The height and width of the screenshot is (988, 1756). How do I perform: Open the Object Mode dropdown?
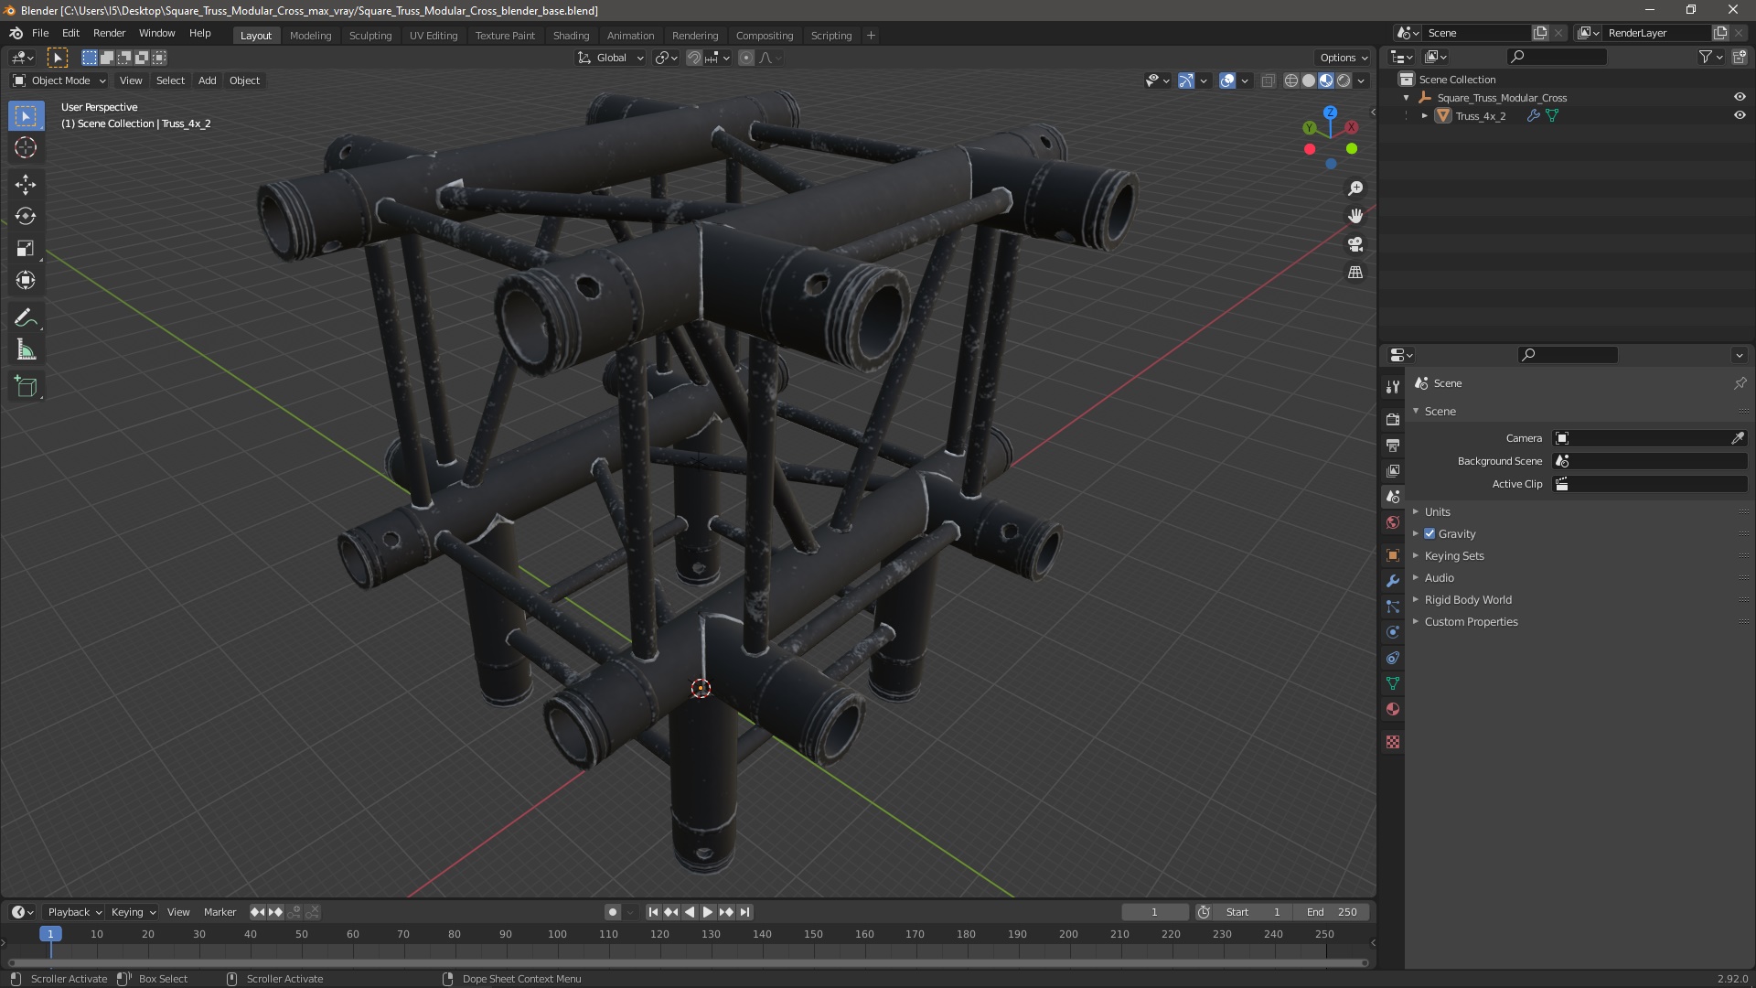tap(59, 81)
